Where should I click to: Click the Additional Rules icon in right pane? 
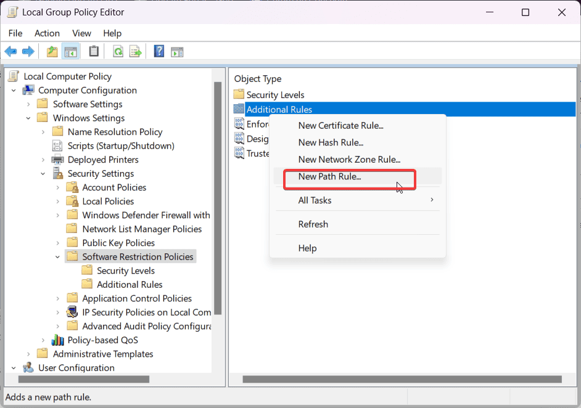239,109
